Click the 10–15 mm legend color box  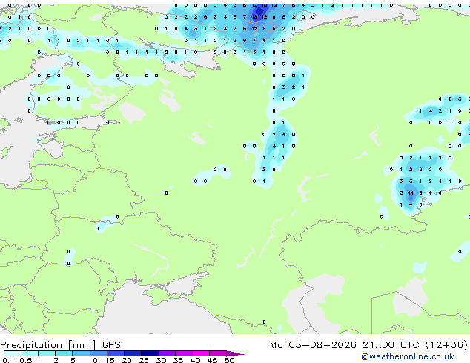click(98, 353)
